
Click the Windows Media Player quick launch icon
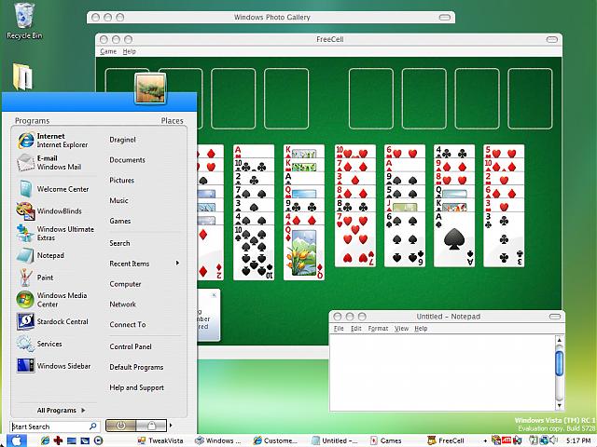coord(98,440)
